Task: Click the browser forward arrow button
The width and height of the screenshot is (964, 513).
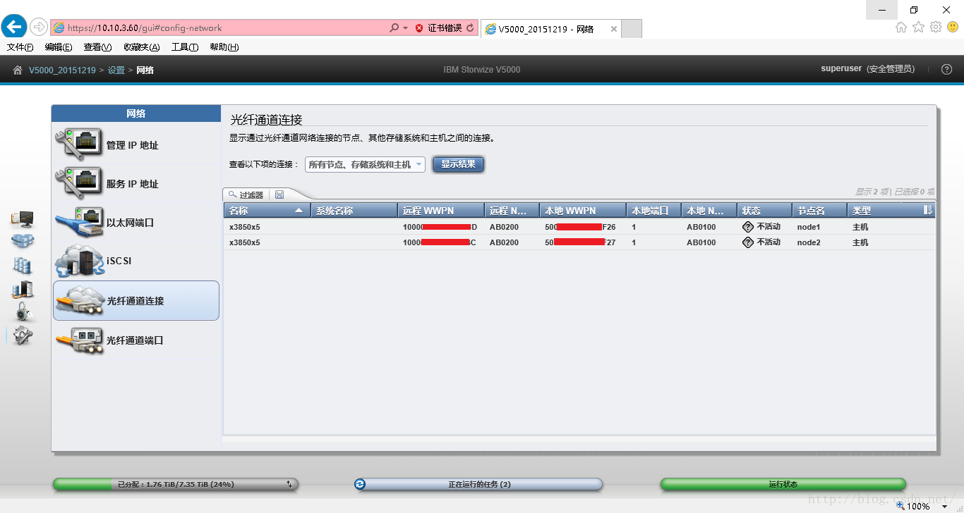Action: point(39,27)
